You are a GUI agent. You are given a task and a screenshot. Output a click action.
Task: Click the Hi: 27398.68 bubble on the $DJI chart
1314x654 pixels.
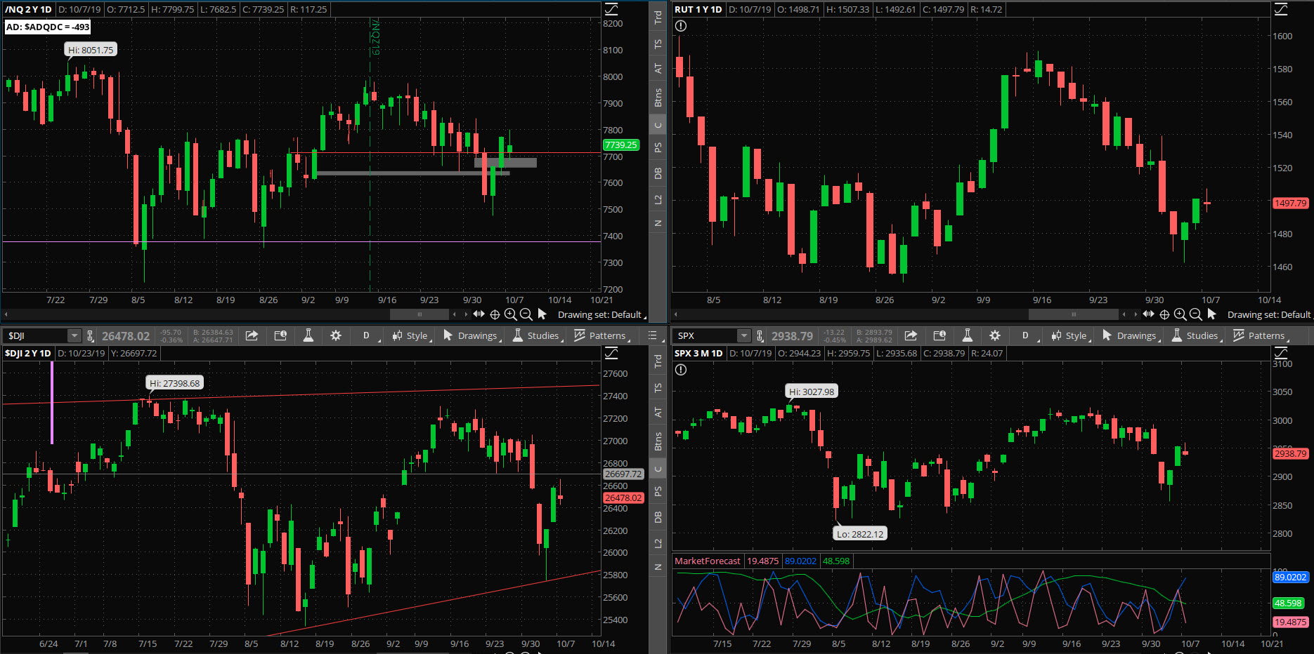pyautogui.click(x=174, y=383)
